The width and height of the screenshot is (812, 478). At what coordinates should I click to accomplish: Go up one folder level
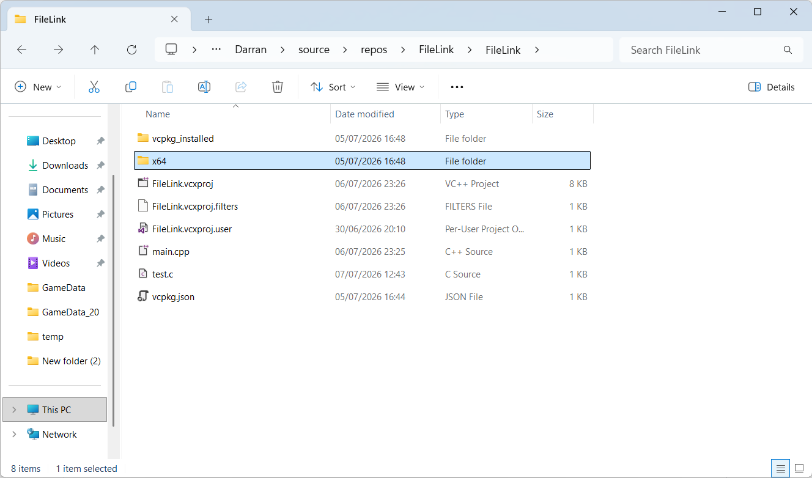tap(95, 50)
